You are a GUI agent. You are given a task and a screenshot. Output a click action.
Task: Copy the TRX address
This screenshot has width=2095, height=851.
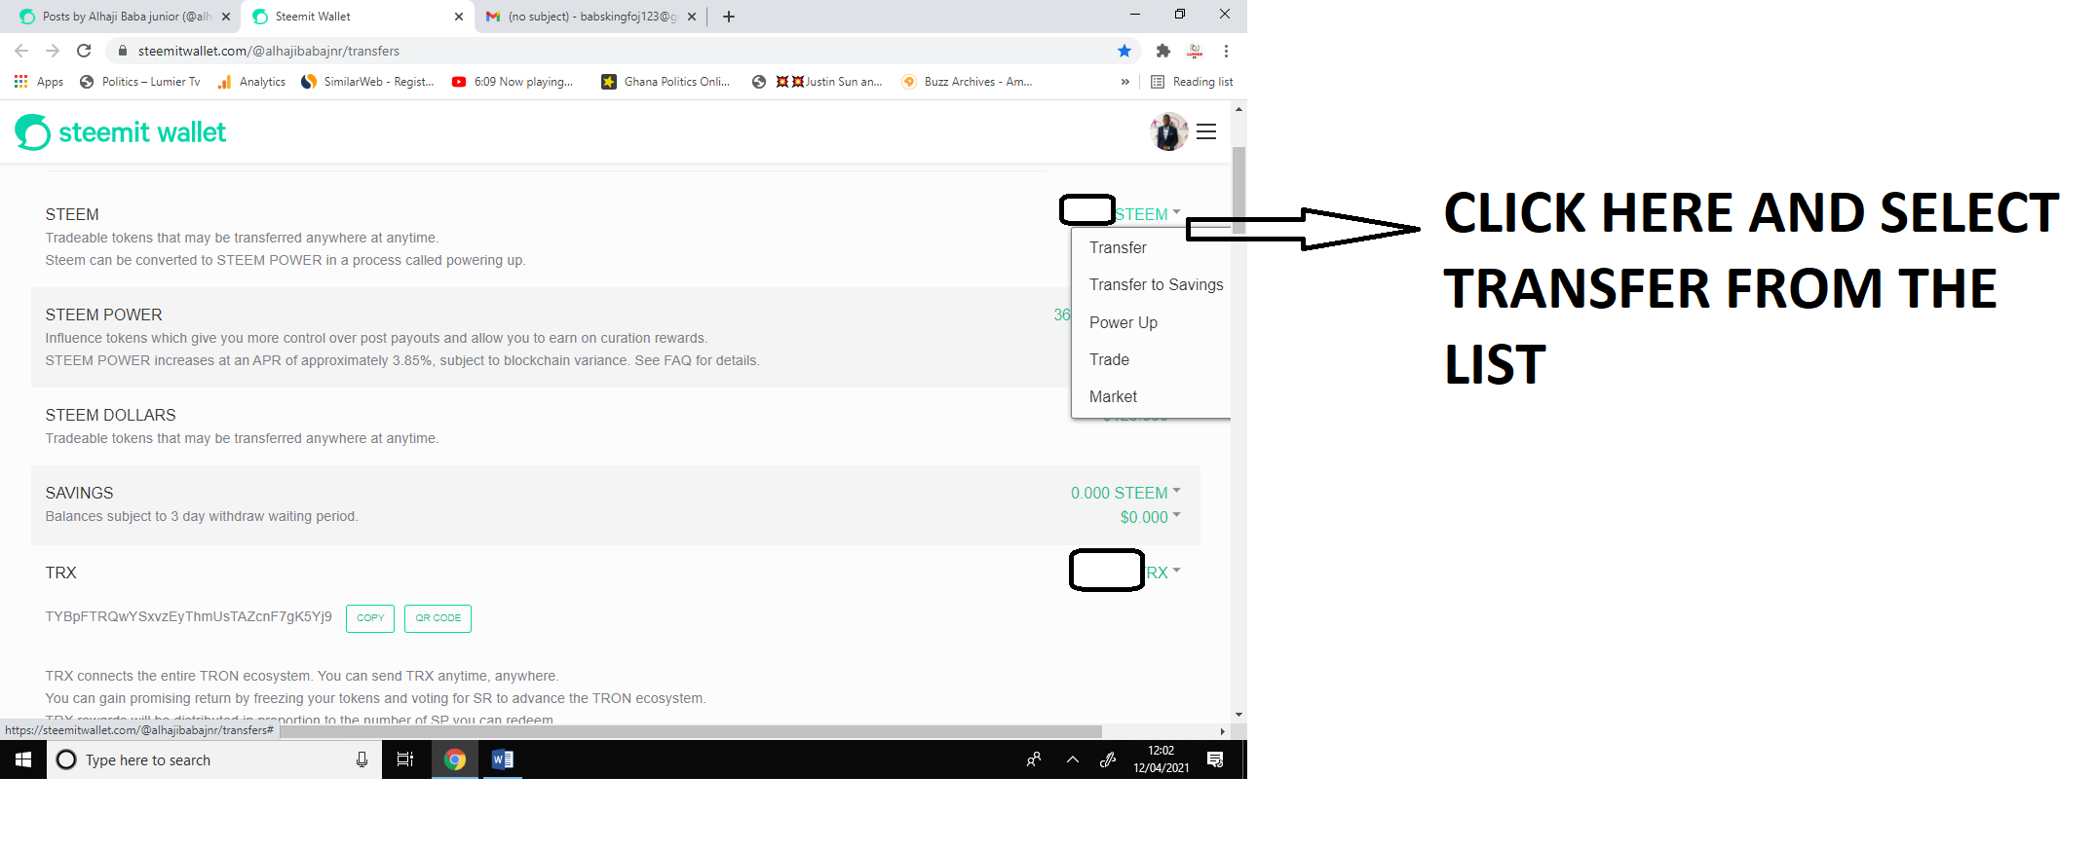coord(370,618)
